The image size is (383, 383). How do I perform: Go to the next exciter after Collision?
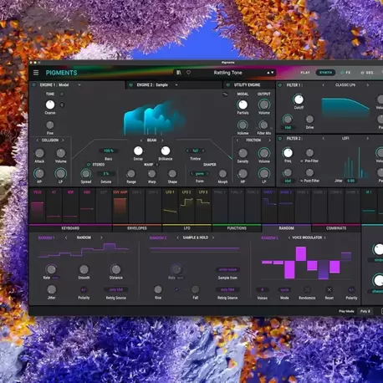(x=63, y=140)
